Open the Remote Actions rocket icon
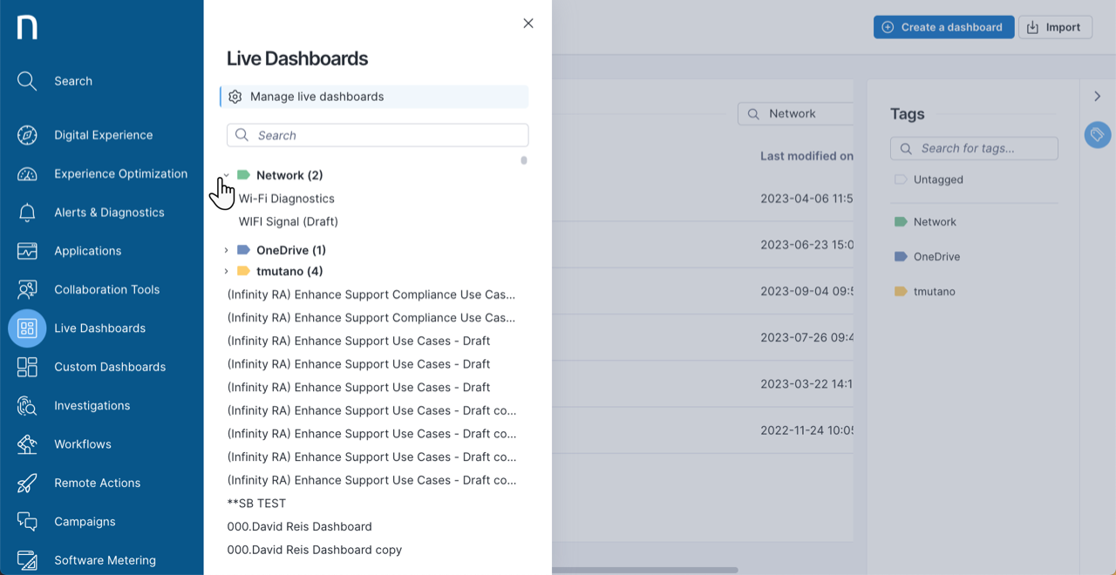Image resolution: width=1116 pixels, height=575 pixels. point(27,483)
